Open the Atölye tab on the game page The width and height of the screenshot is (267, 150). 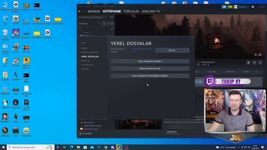[246, 72]
